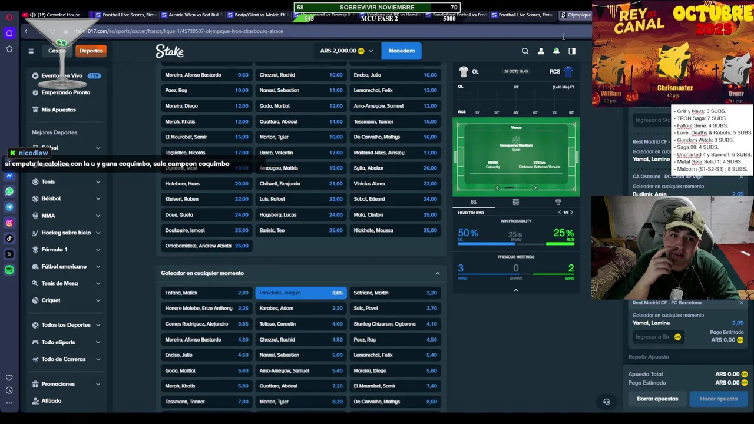Collapse Goleador en cualquier momento market
The image size is (754, 424).
click(x=437, y=273)
